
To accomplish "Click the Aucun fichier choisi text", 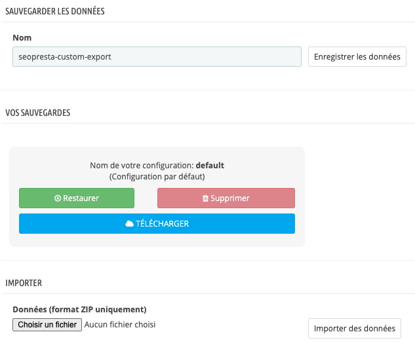I will (x=120, y=324).
